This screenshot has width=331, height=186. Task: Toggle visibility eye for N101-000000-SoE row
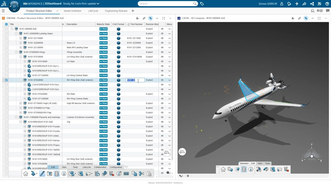click(x=162, y=29)
